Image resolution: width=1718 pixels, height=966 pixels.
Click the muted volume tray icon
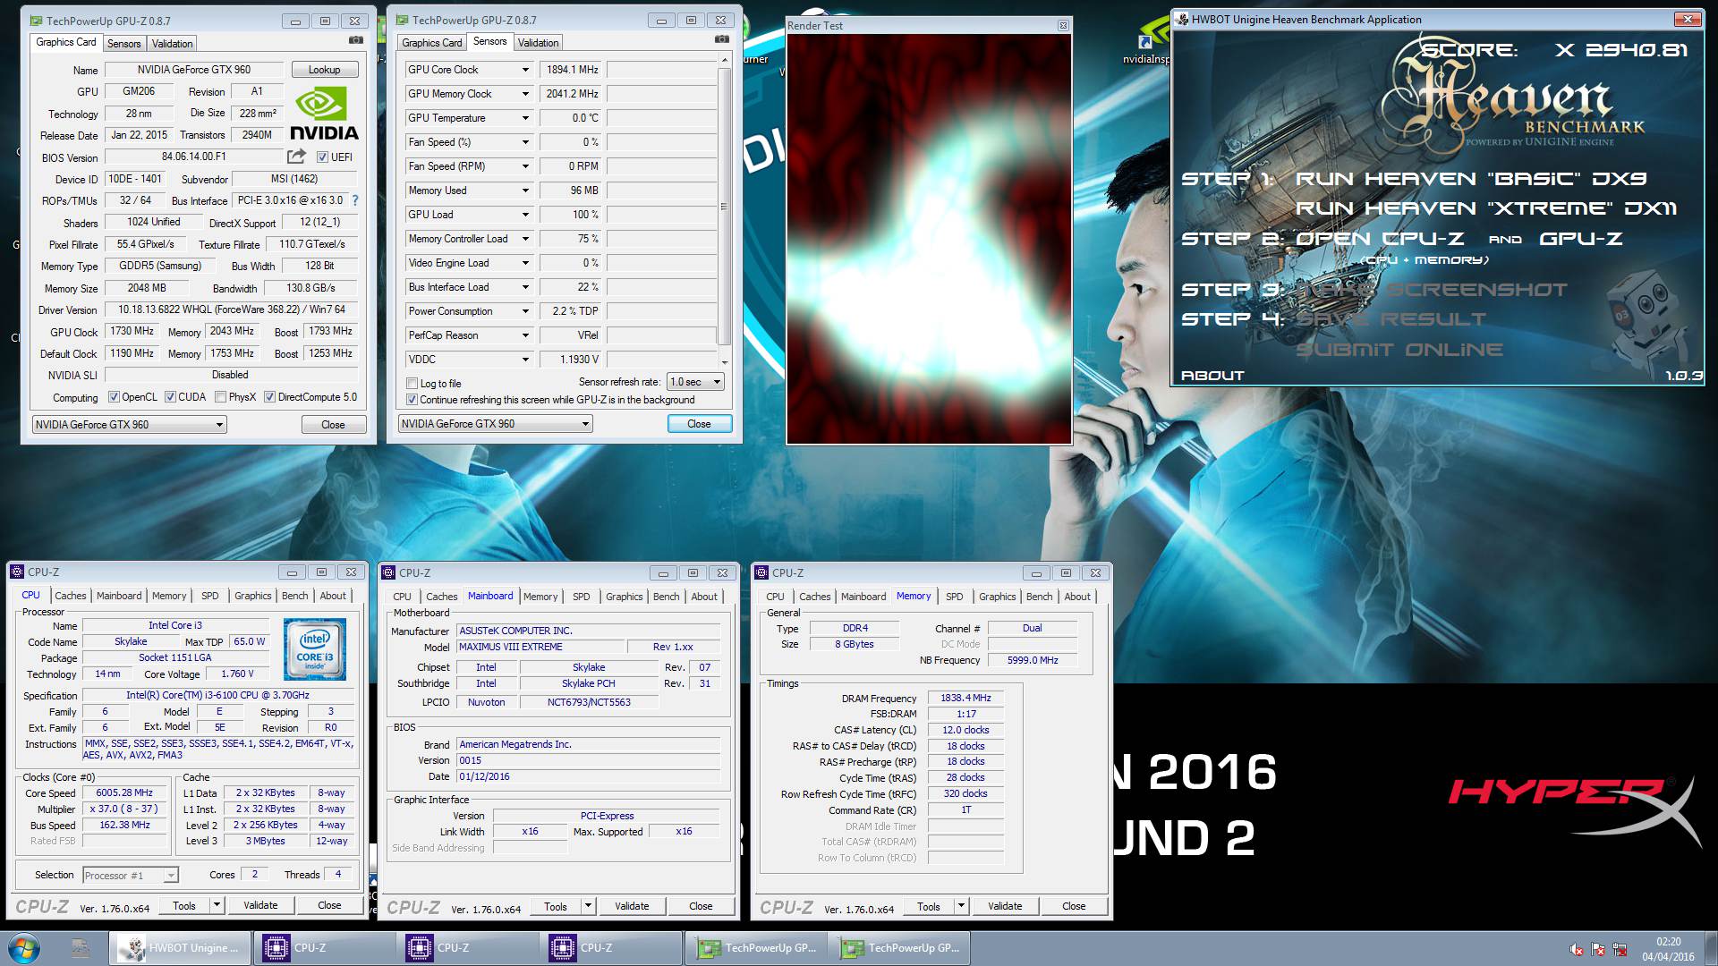coord(1577,950)
